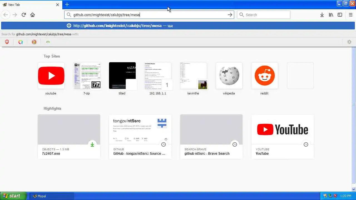356x200 pixels.
Task: Select Mypal taskbar button
Action: [51, 196]
